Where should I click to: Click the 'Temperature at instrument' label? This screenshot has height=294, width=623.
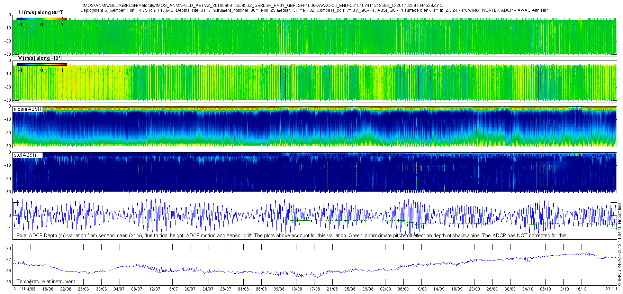click(46, 282)
